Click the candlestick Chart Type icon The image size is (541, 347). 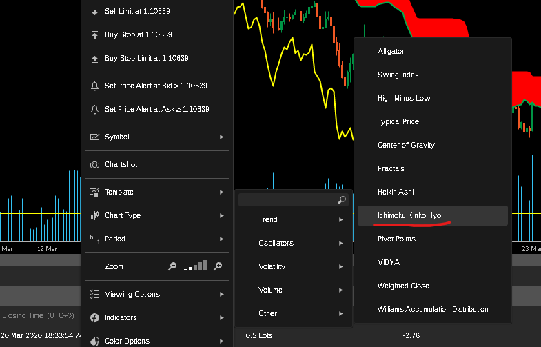(94, 216)
